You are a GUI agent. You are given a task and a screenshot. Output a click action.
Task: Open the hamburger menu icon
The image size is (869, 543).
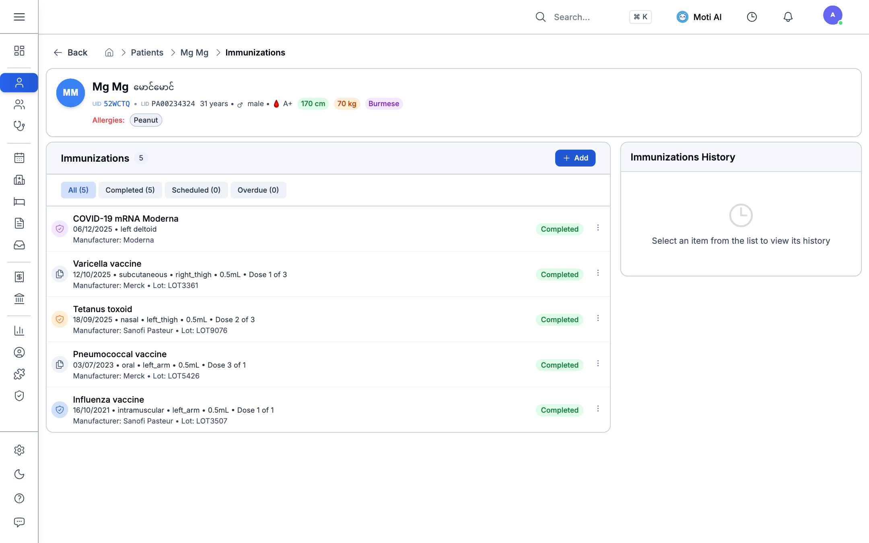[x=19, y=17]
